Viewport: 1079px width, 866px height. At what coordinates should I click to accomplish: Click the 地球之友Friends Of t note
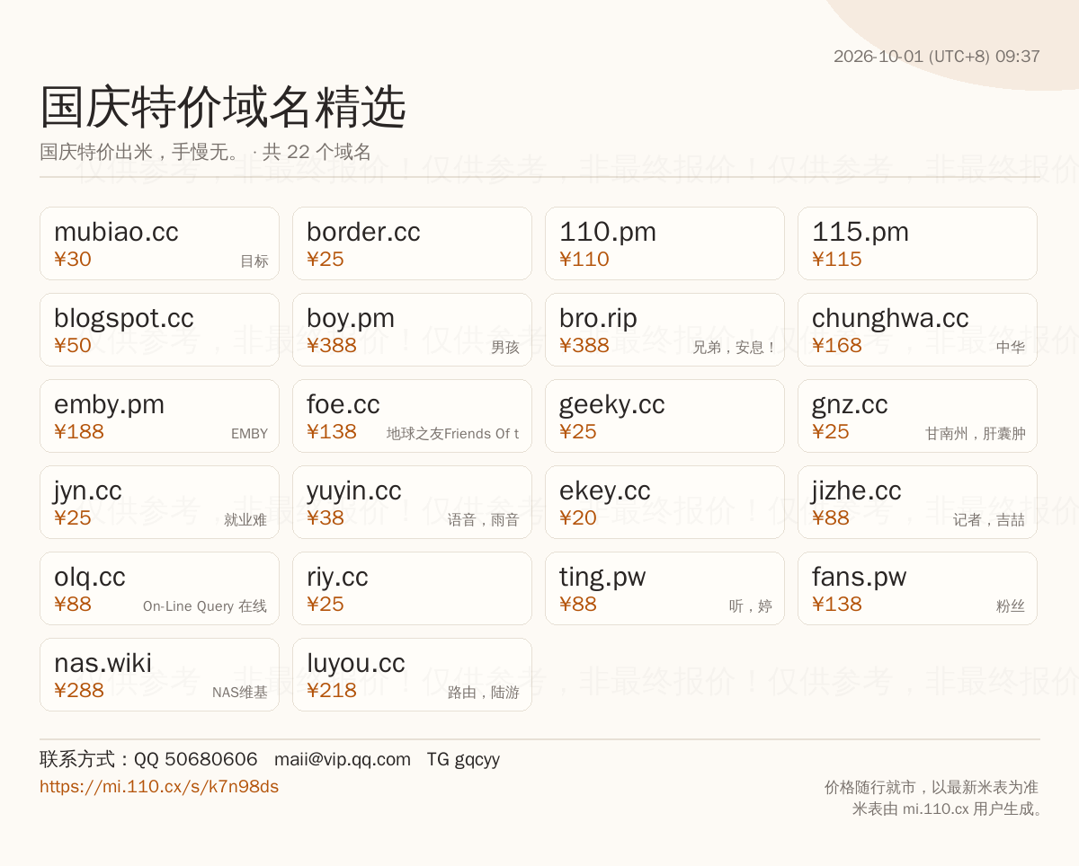tap(453, 434)
